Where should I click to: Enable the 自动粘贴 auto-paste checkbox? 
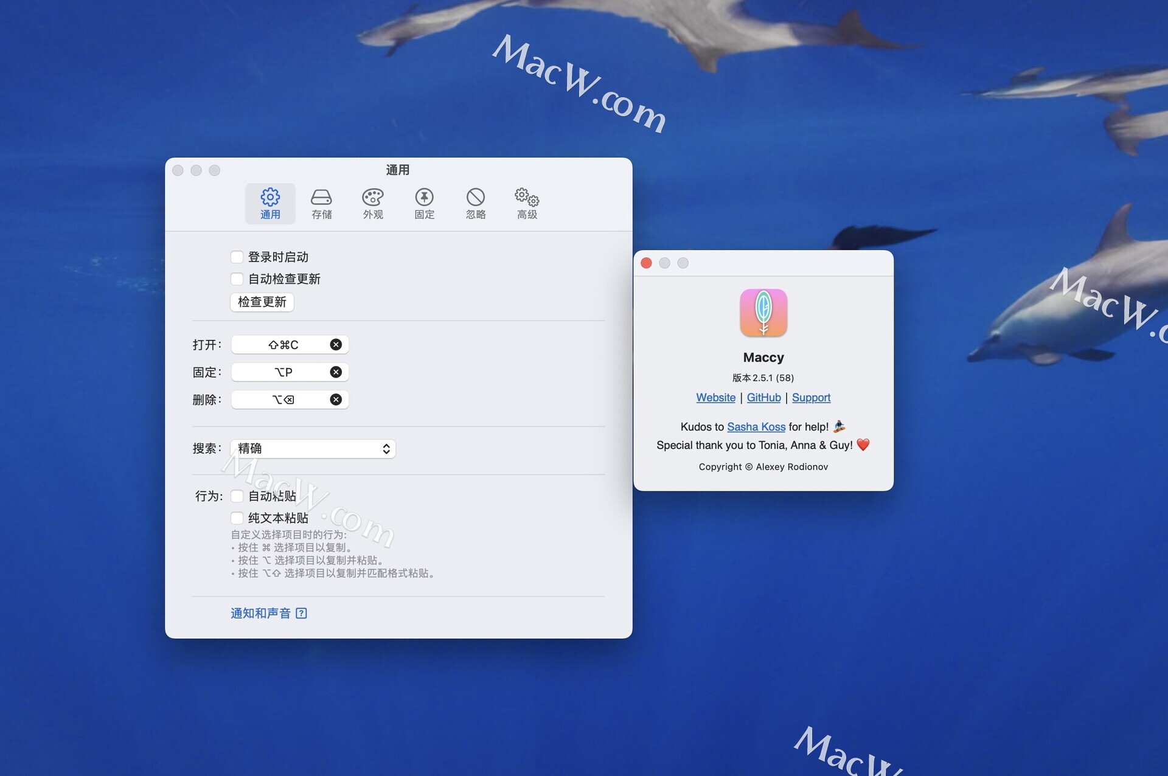pos(237,496)
